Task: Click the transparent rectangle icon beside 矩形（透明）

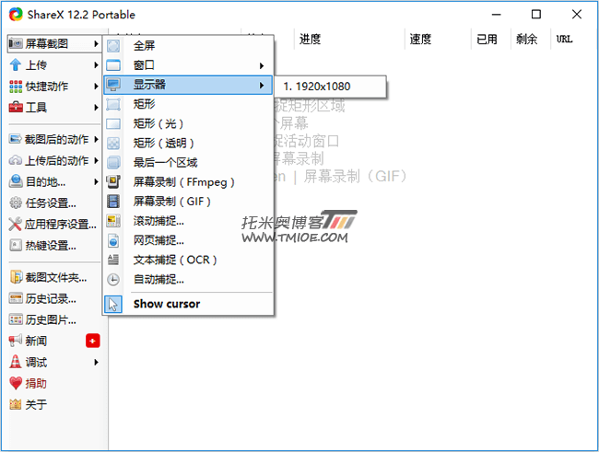Action: pyautogui.click(x=113, y=144)
